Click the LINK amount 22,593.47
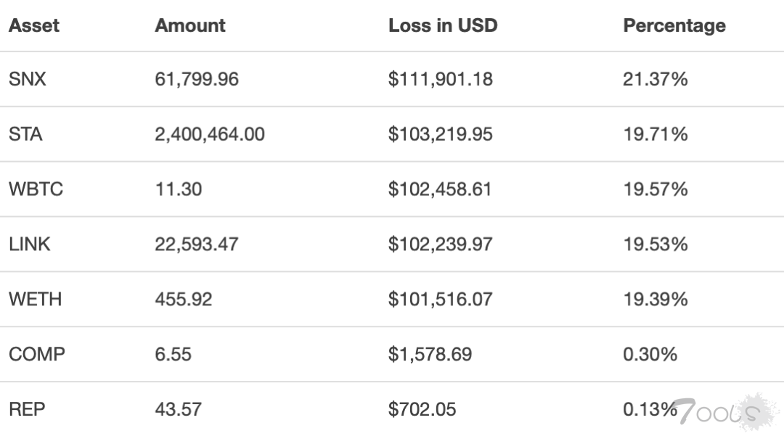784x436 pixels. pos(196,244)
